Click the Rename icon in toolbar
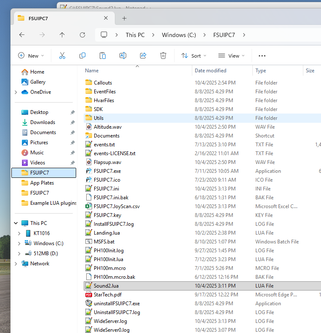Image resolution: width=321 pixels, height=333 pixels. pyautogui.click(x=122, y=55)
